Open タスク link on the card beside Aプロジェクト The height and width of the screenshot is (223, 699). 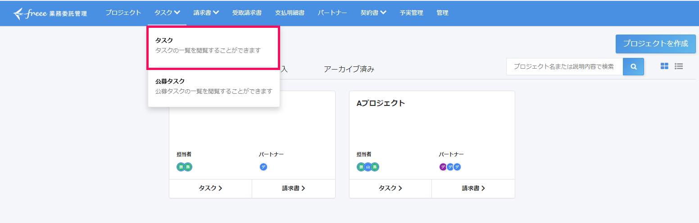210,188
